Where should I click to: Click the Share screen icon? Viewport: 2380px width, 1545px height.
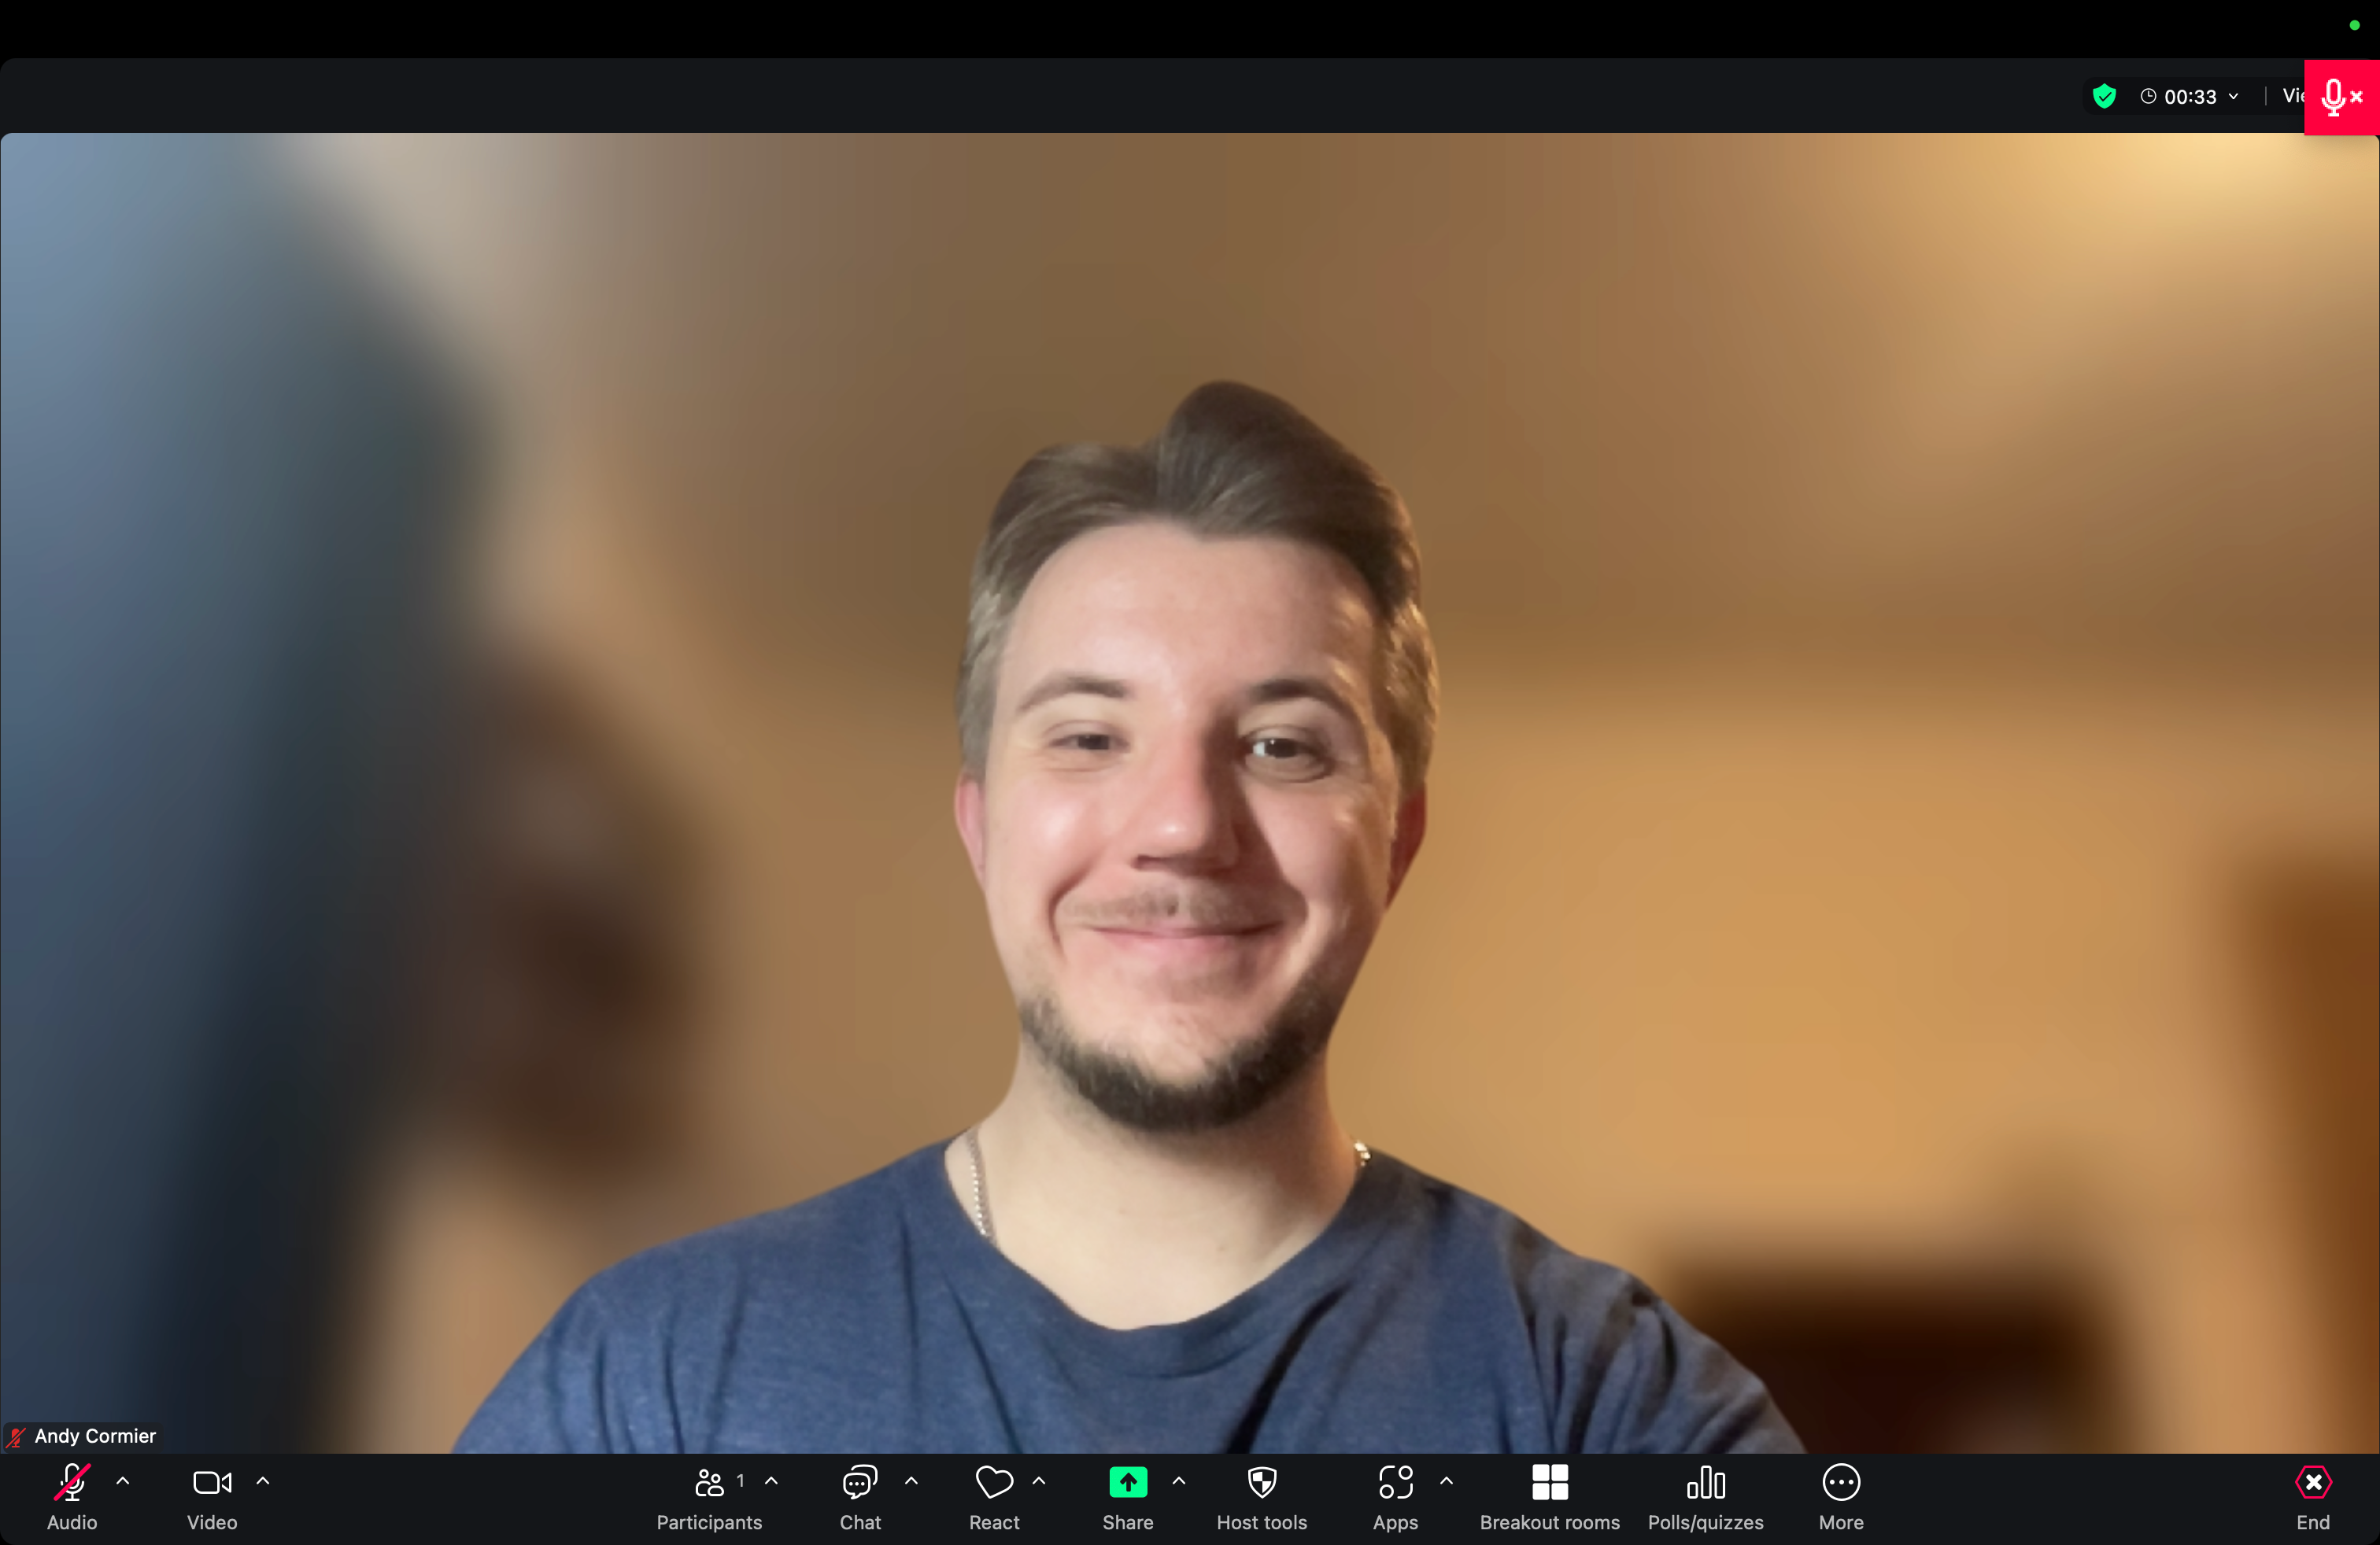(1125, 1483)
